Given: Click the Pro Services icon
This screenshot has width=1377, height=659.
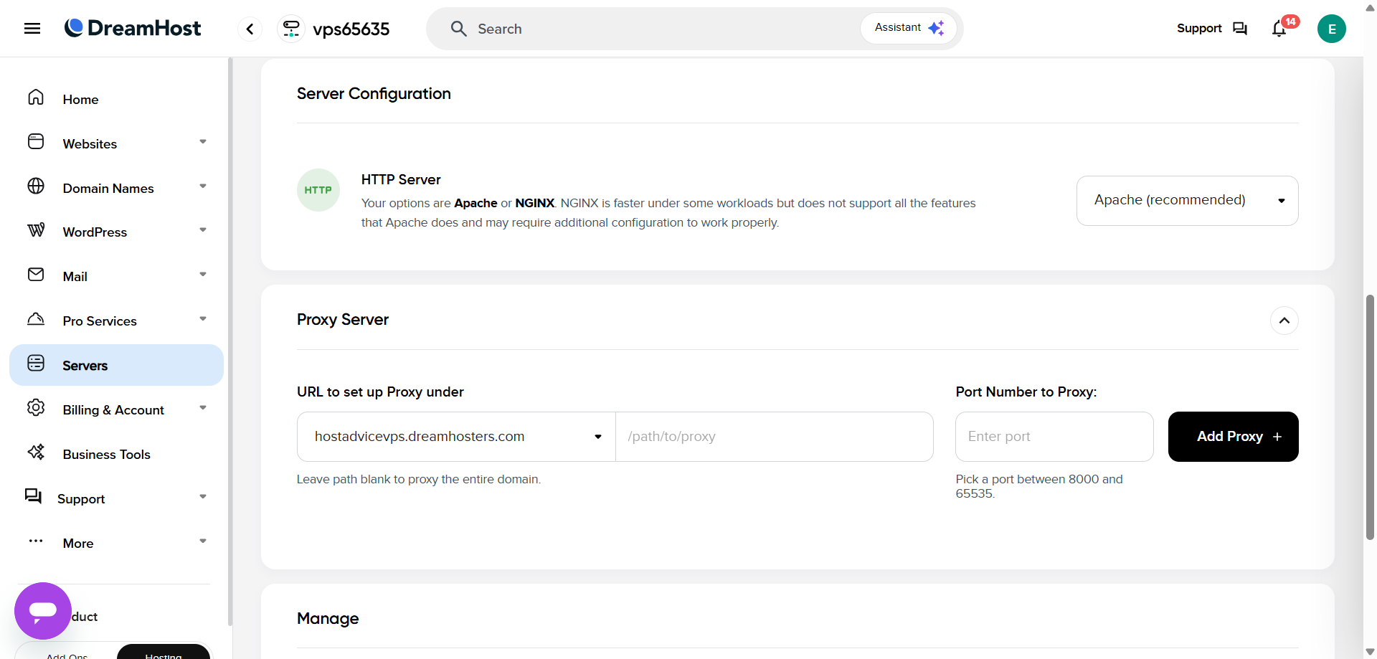Looking at the screenshot, I should coord(36,319).
